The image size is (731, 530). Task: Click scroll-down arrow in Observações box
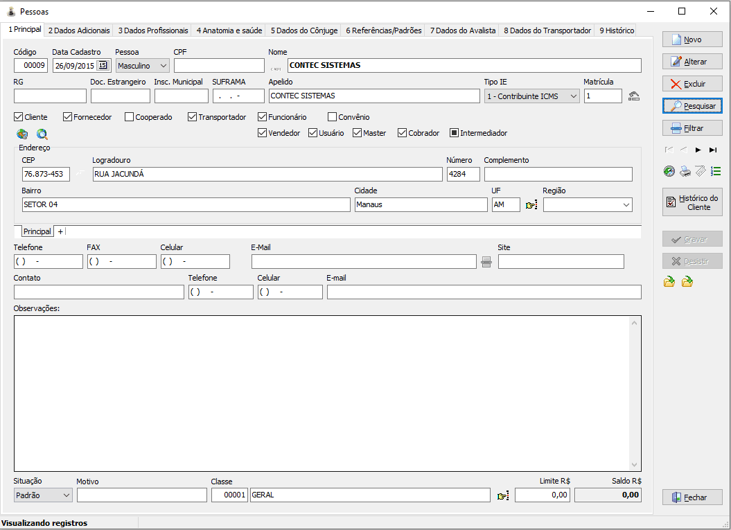[634, 464]
